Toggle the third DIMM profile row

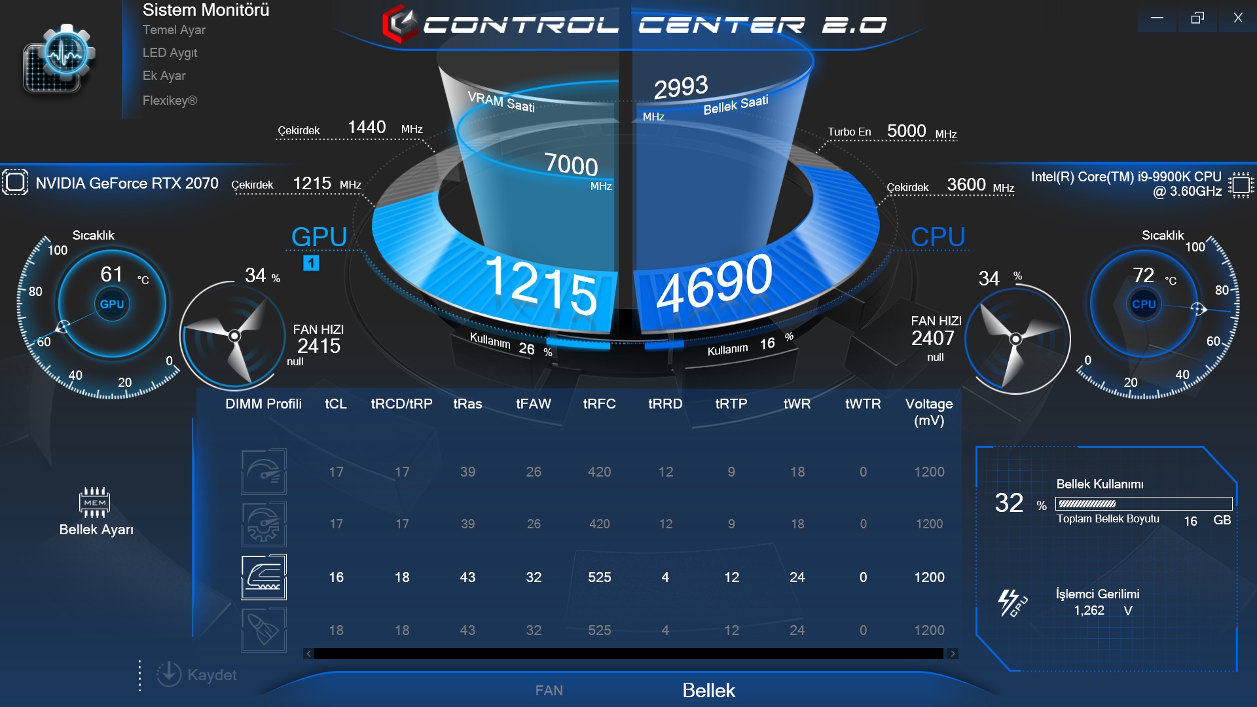262,576
